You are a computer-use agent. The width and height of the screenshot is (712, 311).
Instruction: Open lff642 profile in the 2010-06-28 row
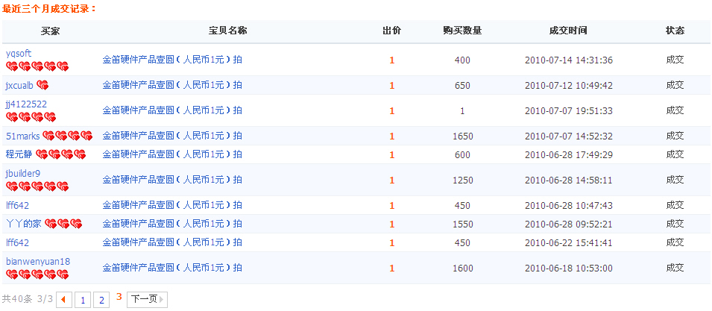click(x=18, y=206)
